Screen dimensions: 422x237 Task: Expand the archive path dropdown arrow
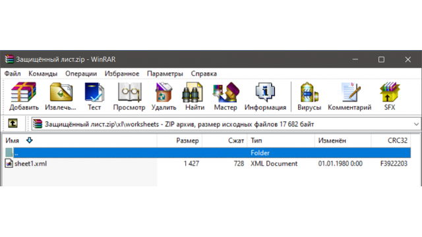pyautogui.click(x=416, y=124)
